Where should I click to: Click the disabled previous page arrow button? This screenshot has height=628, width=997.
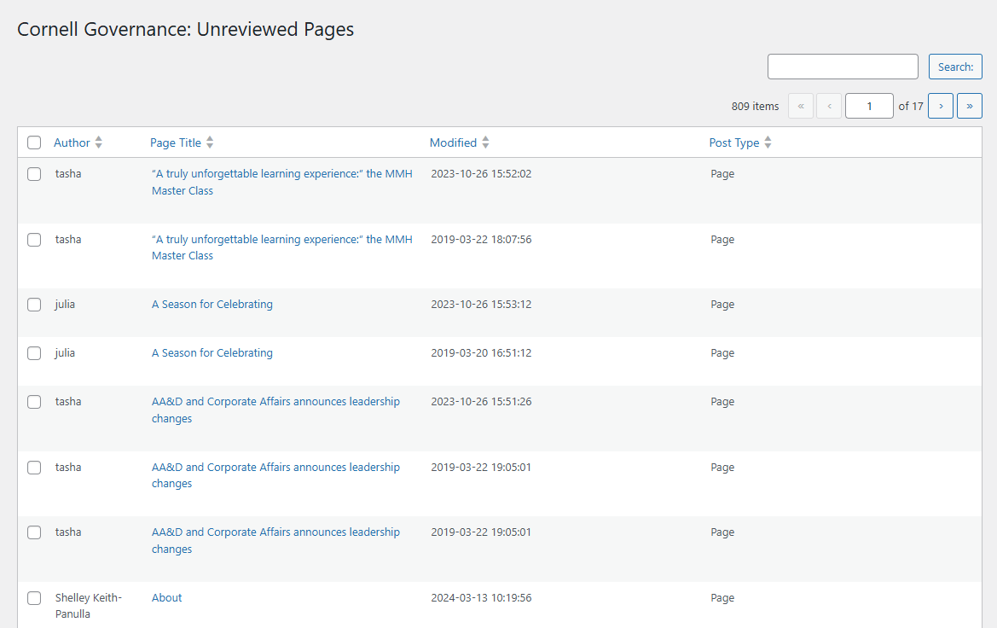tap(829, 107)
